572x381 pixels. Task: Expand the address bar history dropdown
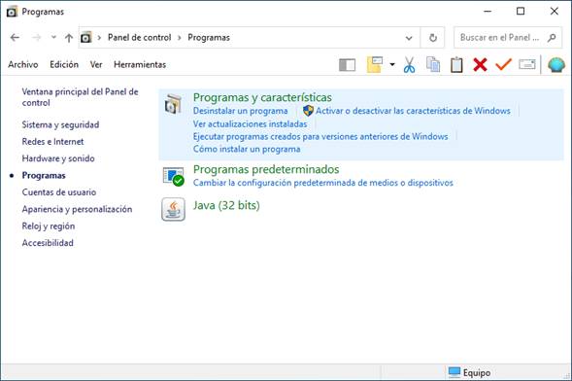click(x=409, y=38)
